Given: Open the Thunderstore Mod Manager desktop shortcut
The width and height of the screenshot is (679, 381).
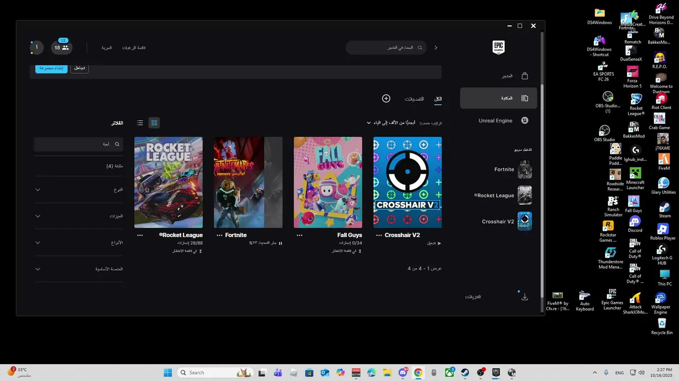Looking at the screenshot, I should (610, 258).
